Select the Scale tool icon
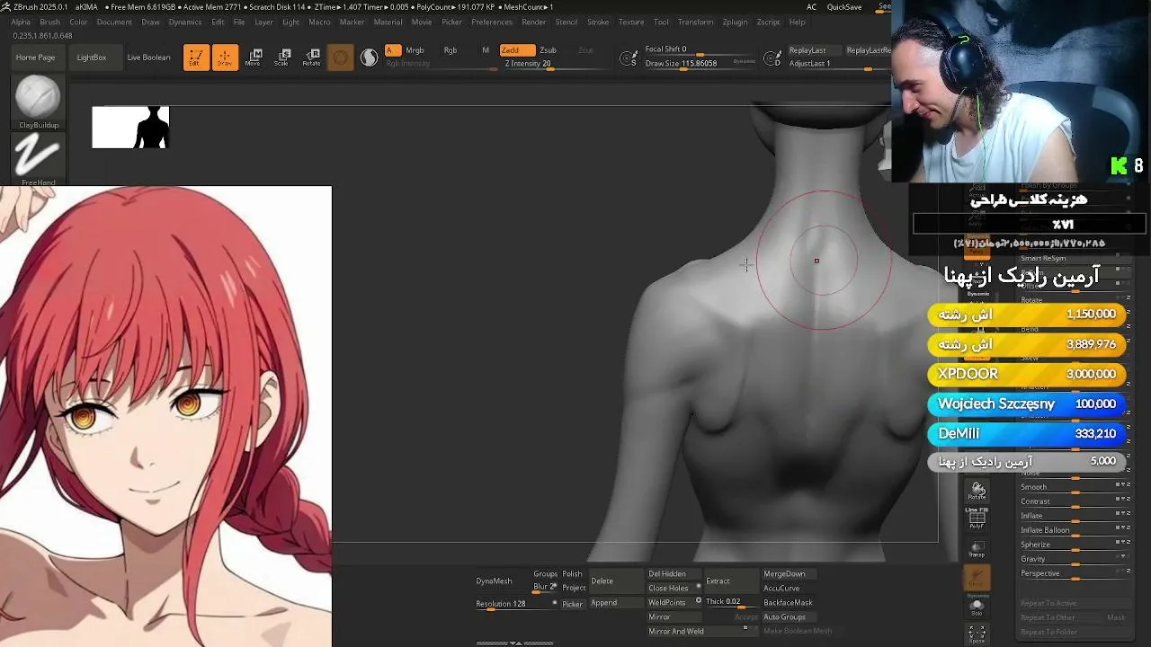The height and width of the screenshot is (647, 1151). tap(282, 58)
